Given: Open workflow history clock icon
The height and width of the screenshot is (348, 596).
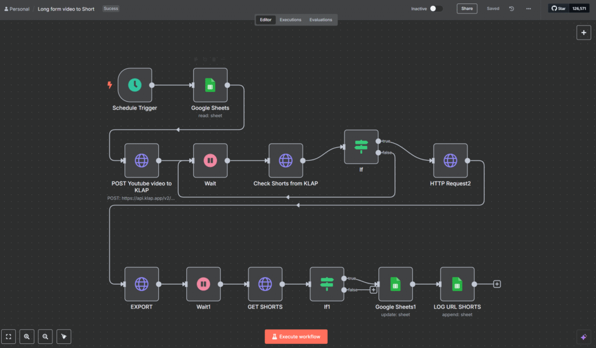Looking at the screenshot, I should (x=512, y=9).
